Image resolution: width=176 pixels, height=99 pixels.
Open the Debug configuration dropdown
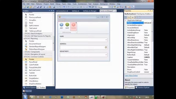click(x=108, y=7)
